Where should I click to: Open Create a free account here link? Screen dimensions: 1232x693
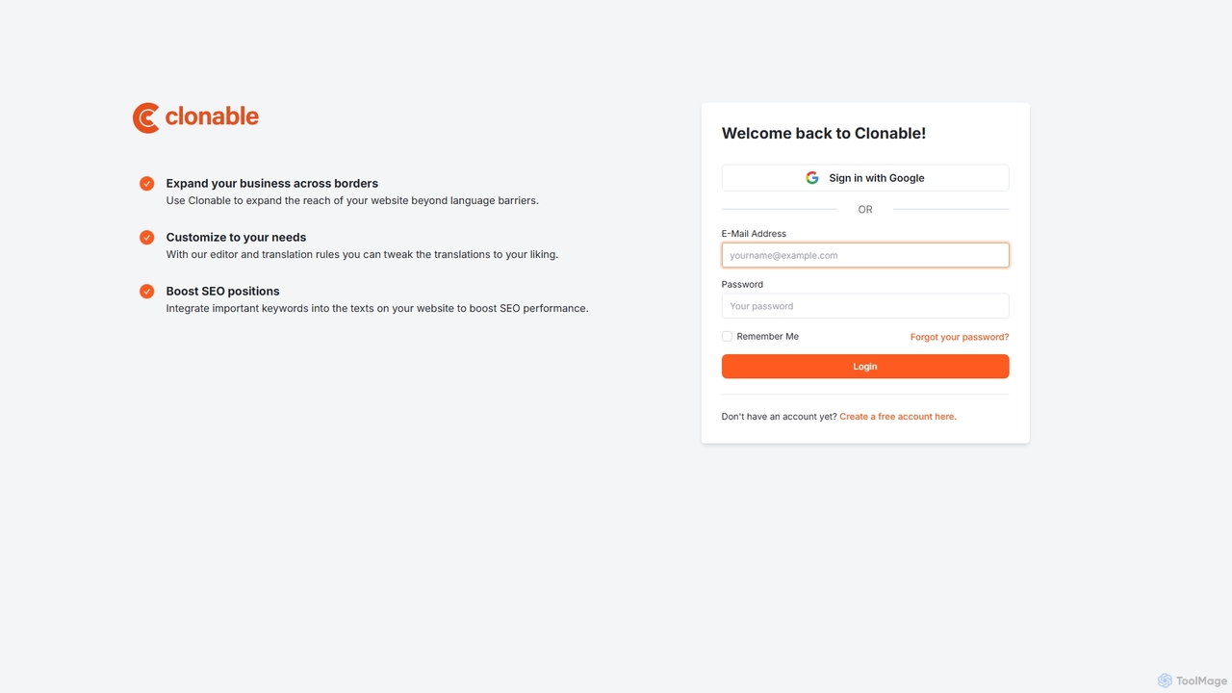(898, 417)
